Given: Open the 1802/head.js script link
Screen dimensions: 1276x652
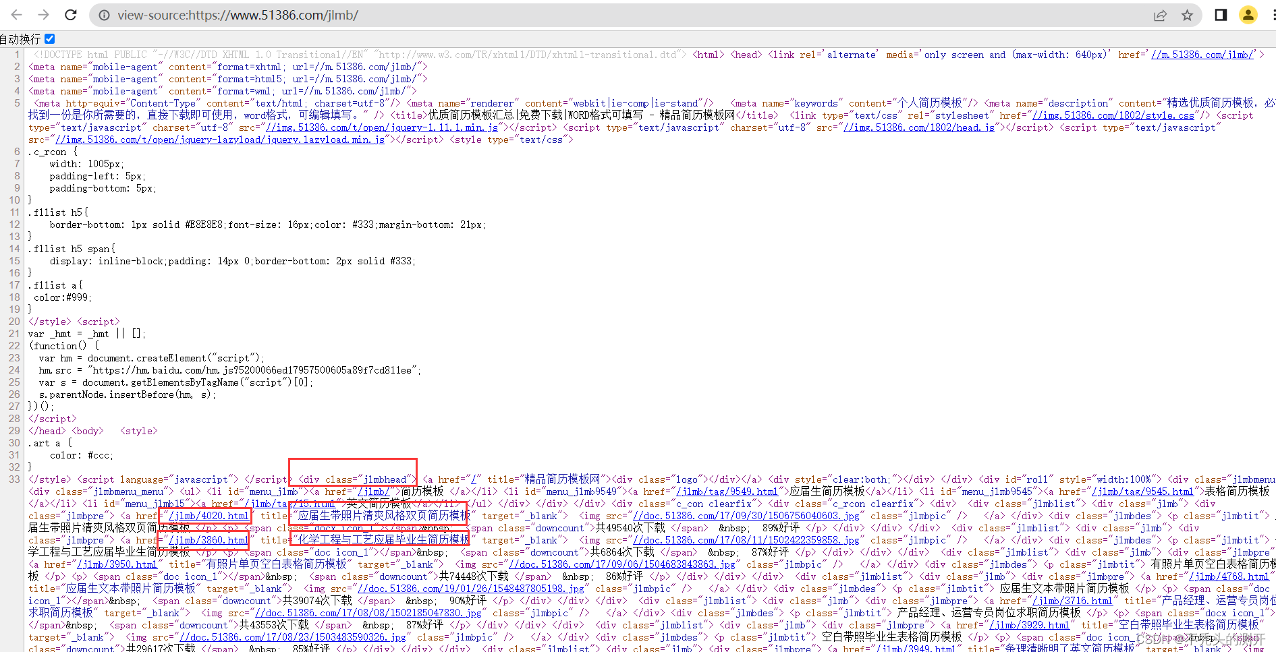Looking at the screenshot, I should (x=919, y=127).
